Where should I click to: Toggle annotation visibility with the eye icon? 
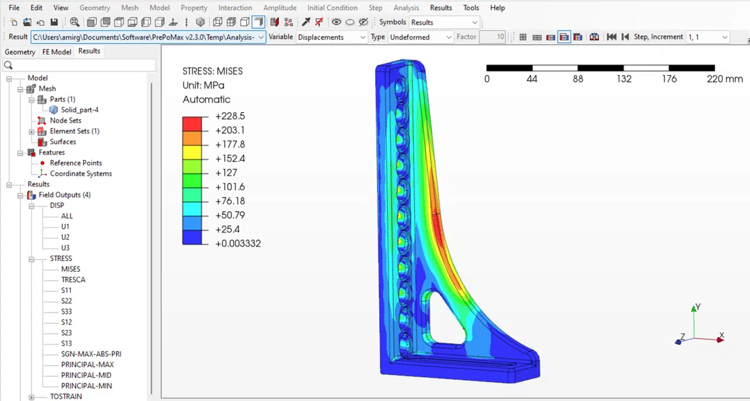[x=336, y=22]
